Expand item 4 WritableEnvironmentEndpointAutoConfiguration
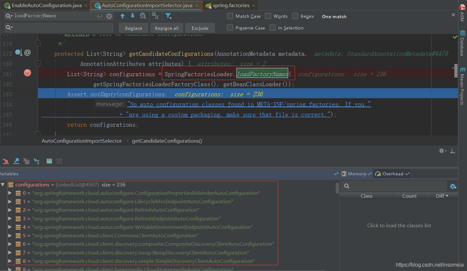467x271 pixels. [10, 227]
